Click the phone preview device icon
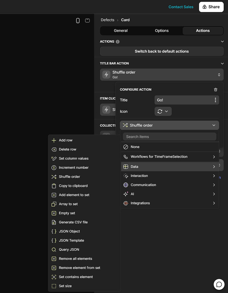 [78, 20]
